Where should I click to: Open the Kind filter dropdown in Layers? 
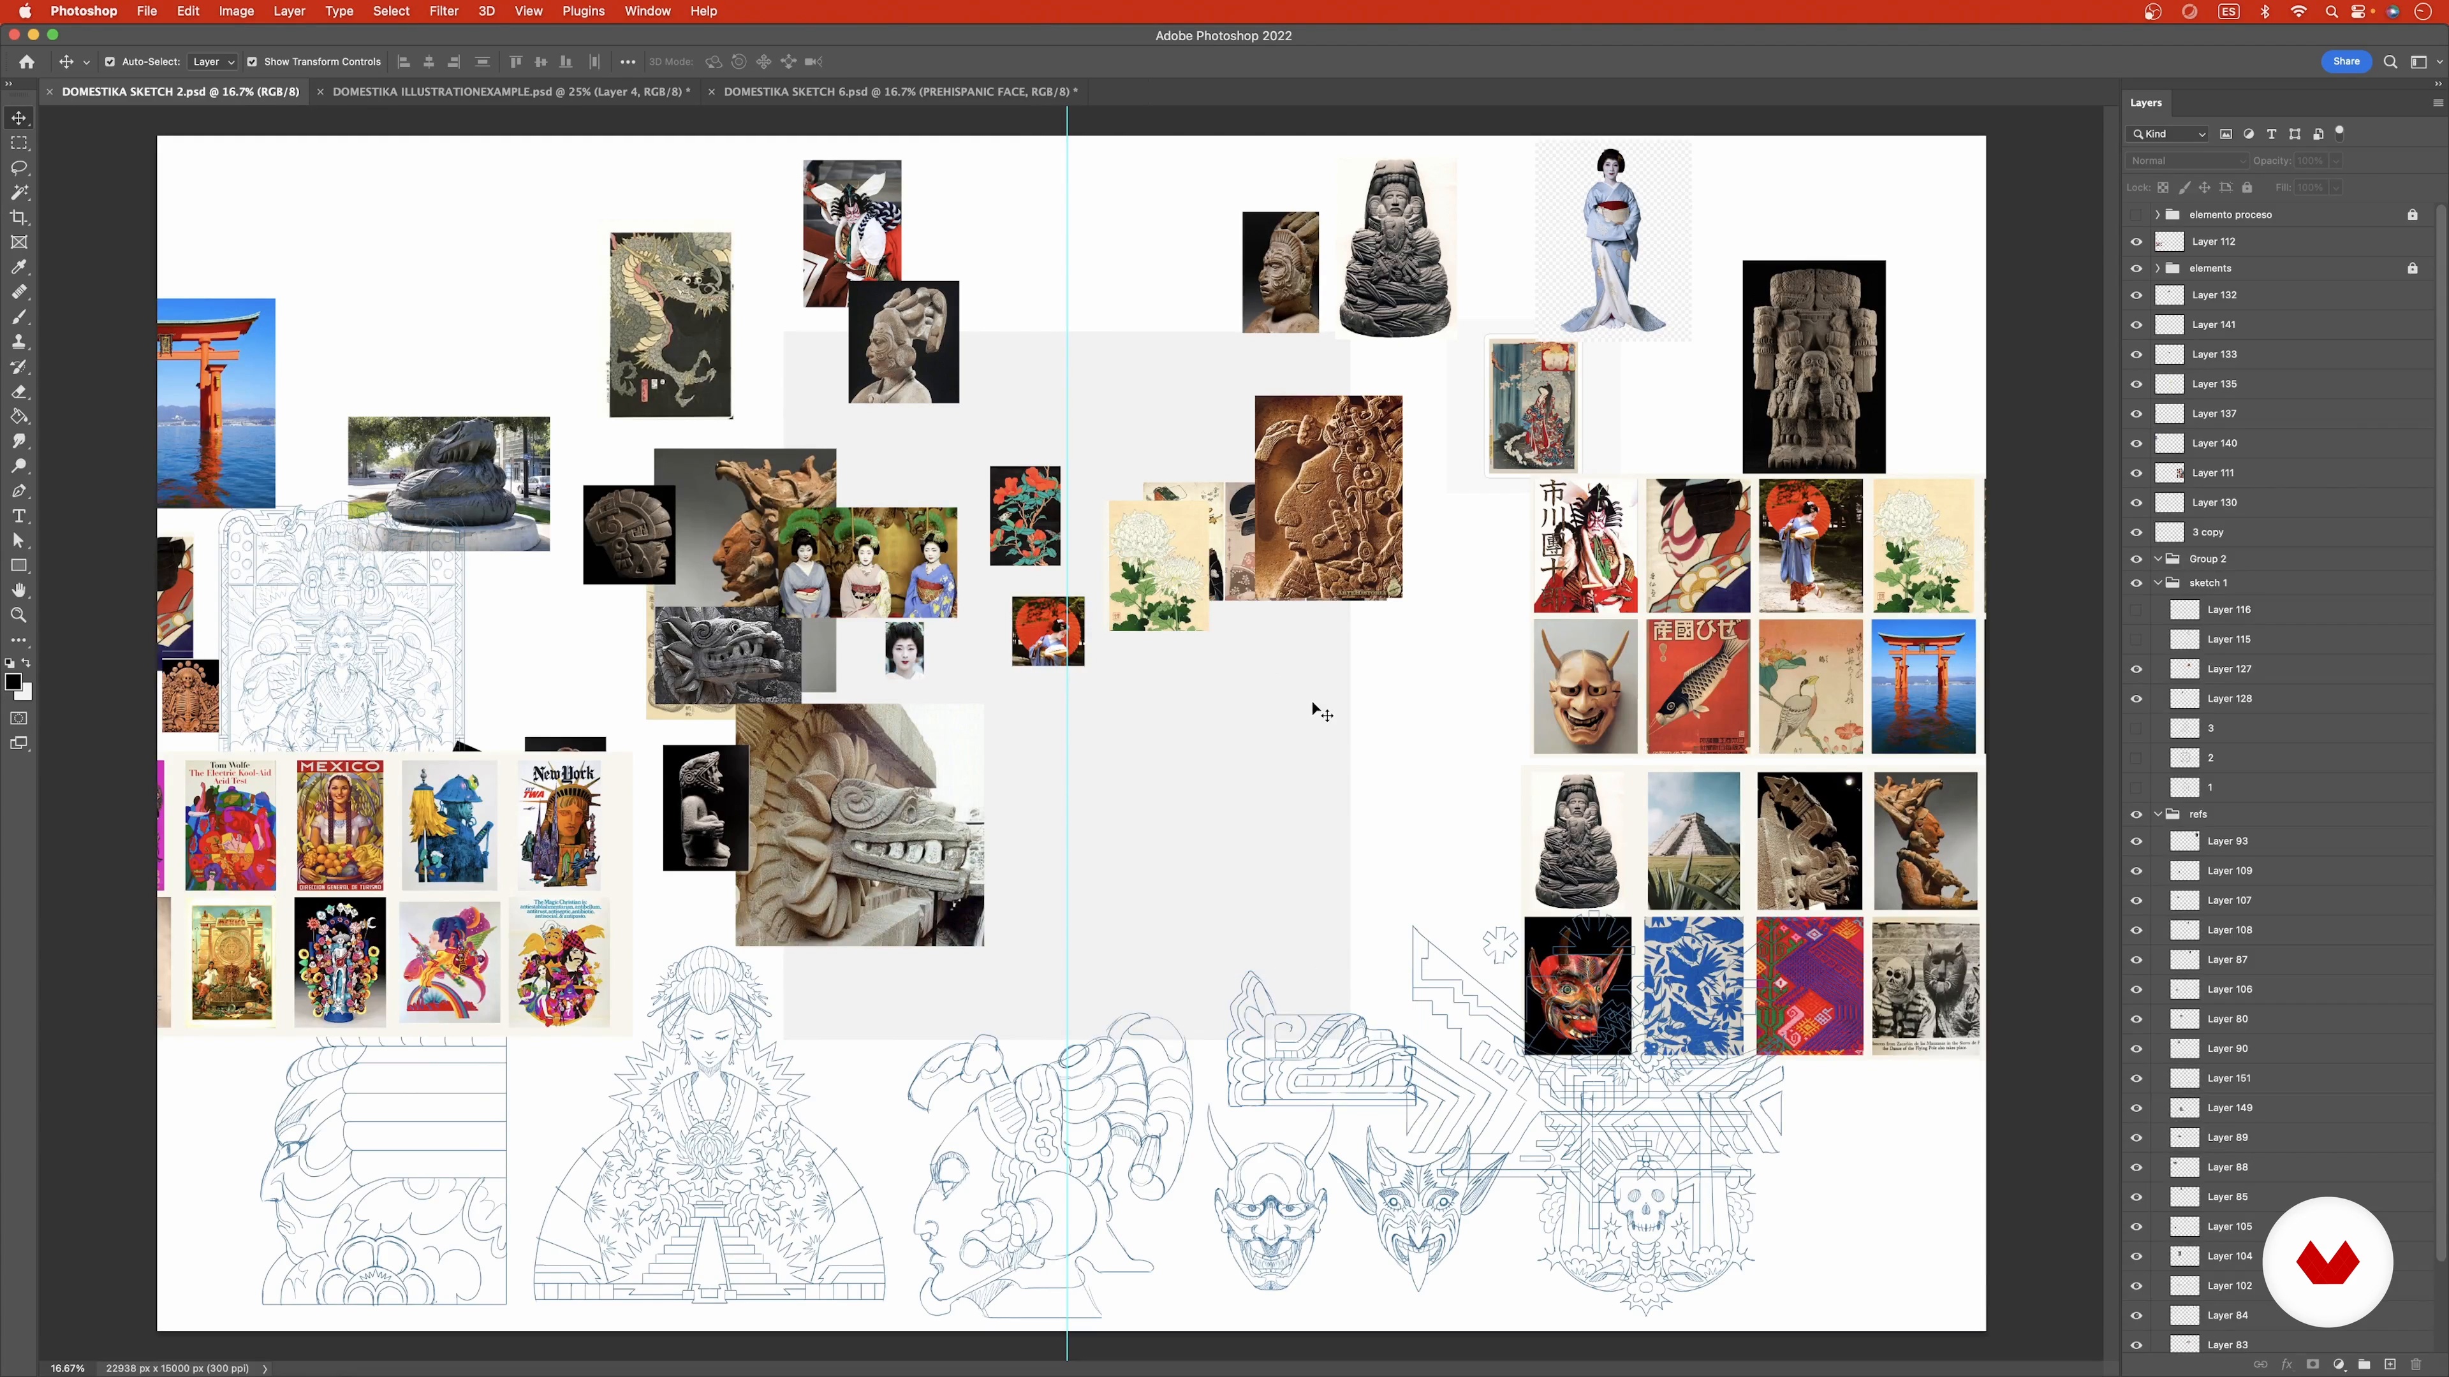[x=2168, y=134]
